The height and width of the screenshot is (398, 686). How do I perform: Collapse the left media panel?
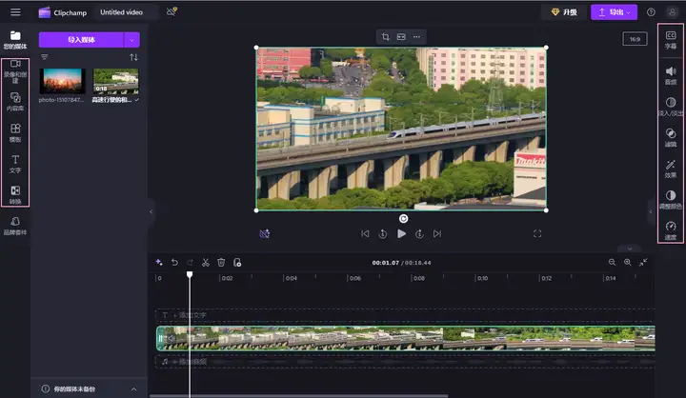pos(151,211)
